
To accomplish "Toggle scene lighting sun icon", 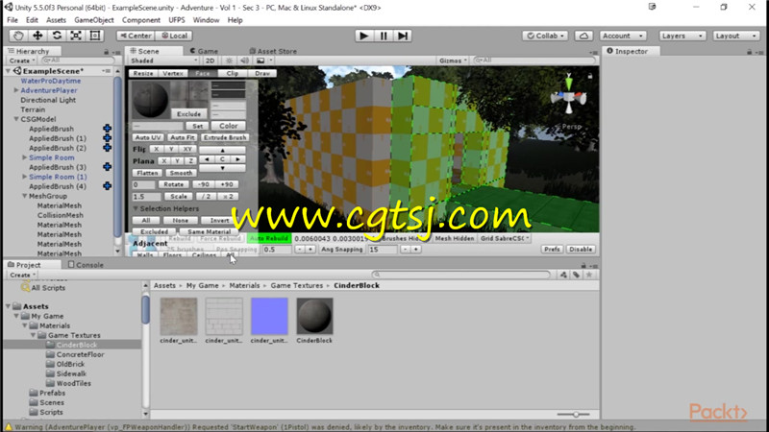I will [x=229, y=60].
